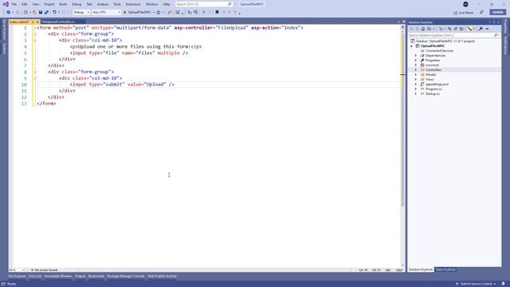Open the Edit menu
Viewport: 510px width, 287px height.
click(25, 4)
